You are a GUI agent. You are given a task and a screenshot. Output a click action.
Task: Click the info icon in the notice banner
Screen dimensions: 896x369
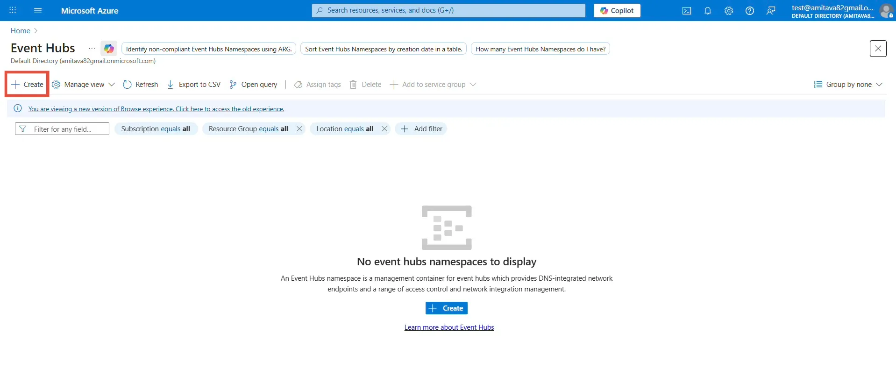coord(18,108)
